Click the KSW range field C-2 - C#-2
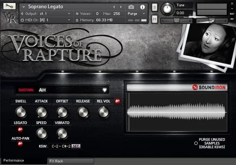This screenshot has width=236, height=165. click(61, 146)
